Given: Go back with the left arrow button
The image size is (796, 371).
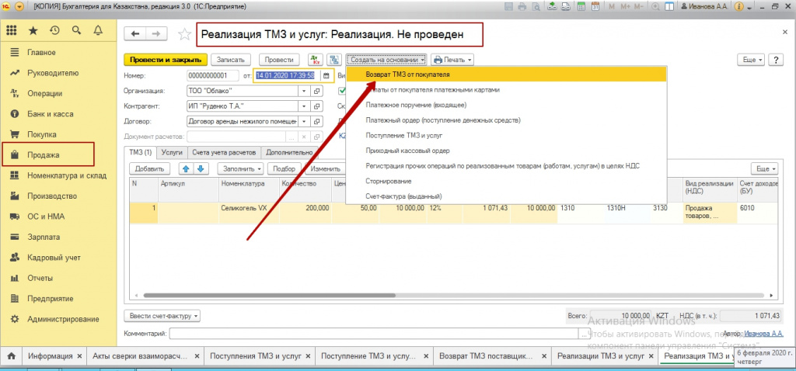Looking at the screenshot, I should coord(135,34).
